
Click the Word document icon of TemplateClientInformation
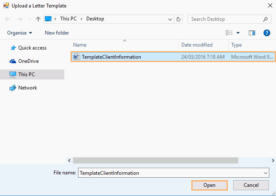(76, 57)
